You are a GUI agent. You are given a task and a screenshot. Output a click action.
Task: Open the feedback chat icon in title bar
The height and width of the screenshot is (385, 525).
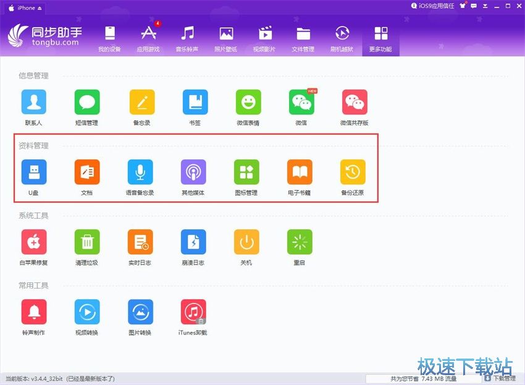474,6
